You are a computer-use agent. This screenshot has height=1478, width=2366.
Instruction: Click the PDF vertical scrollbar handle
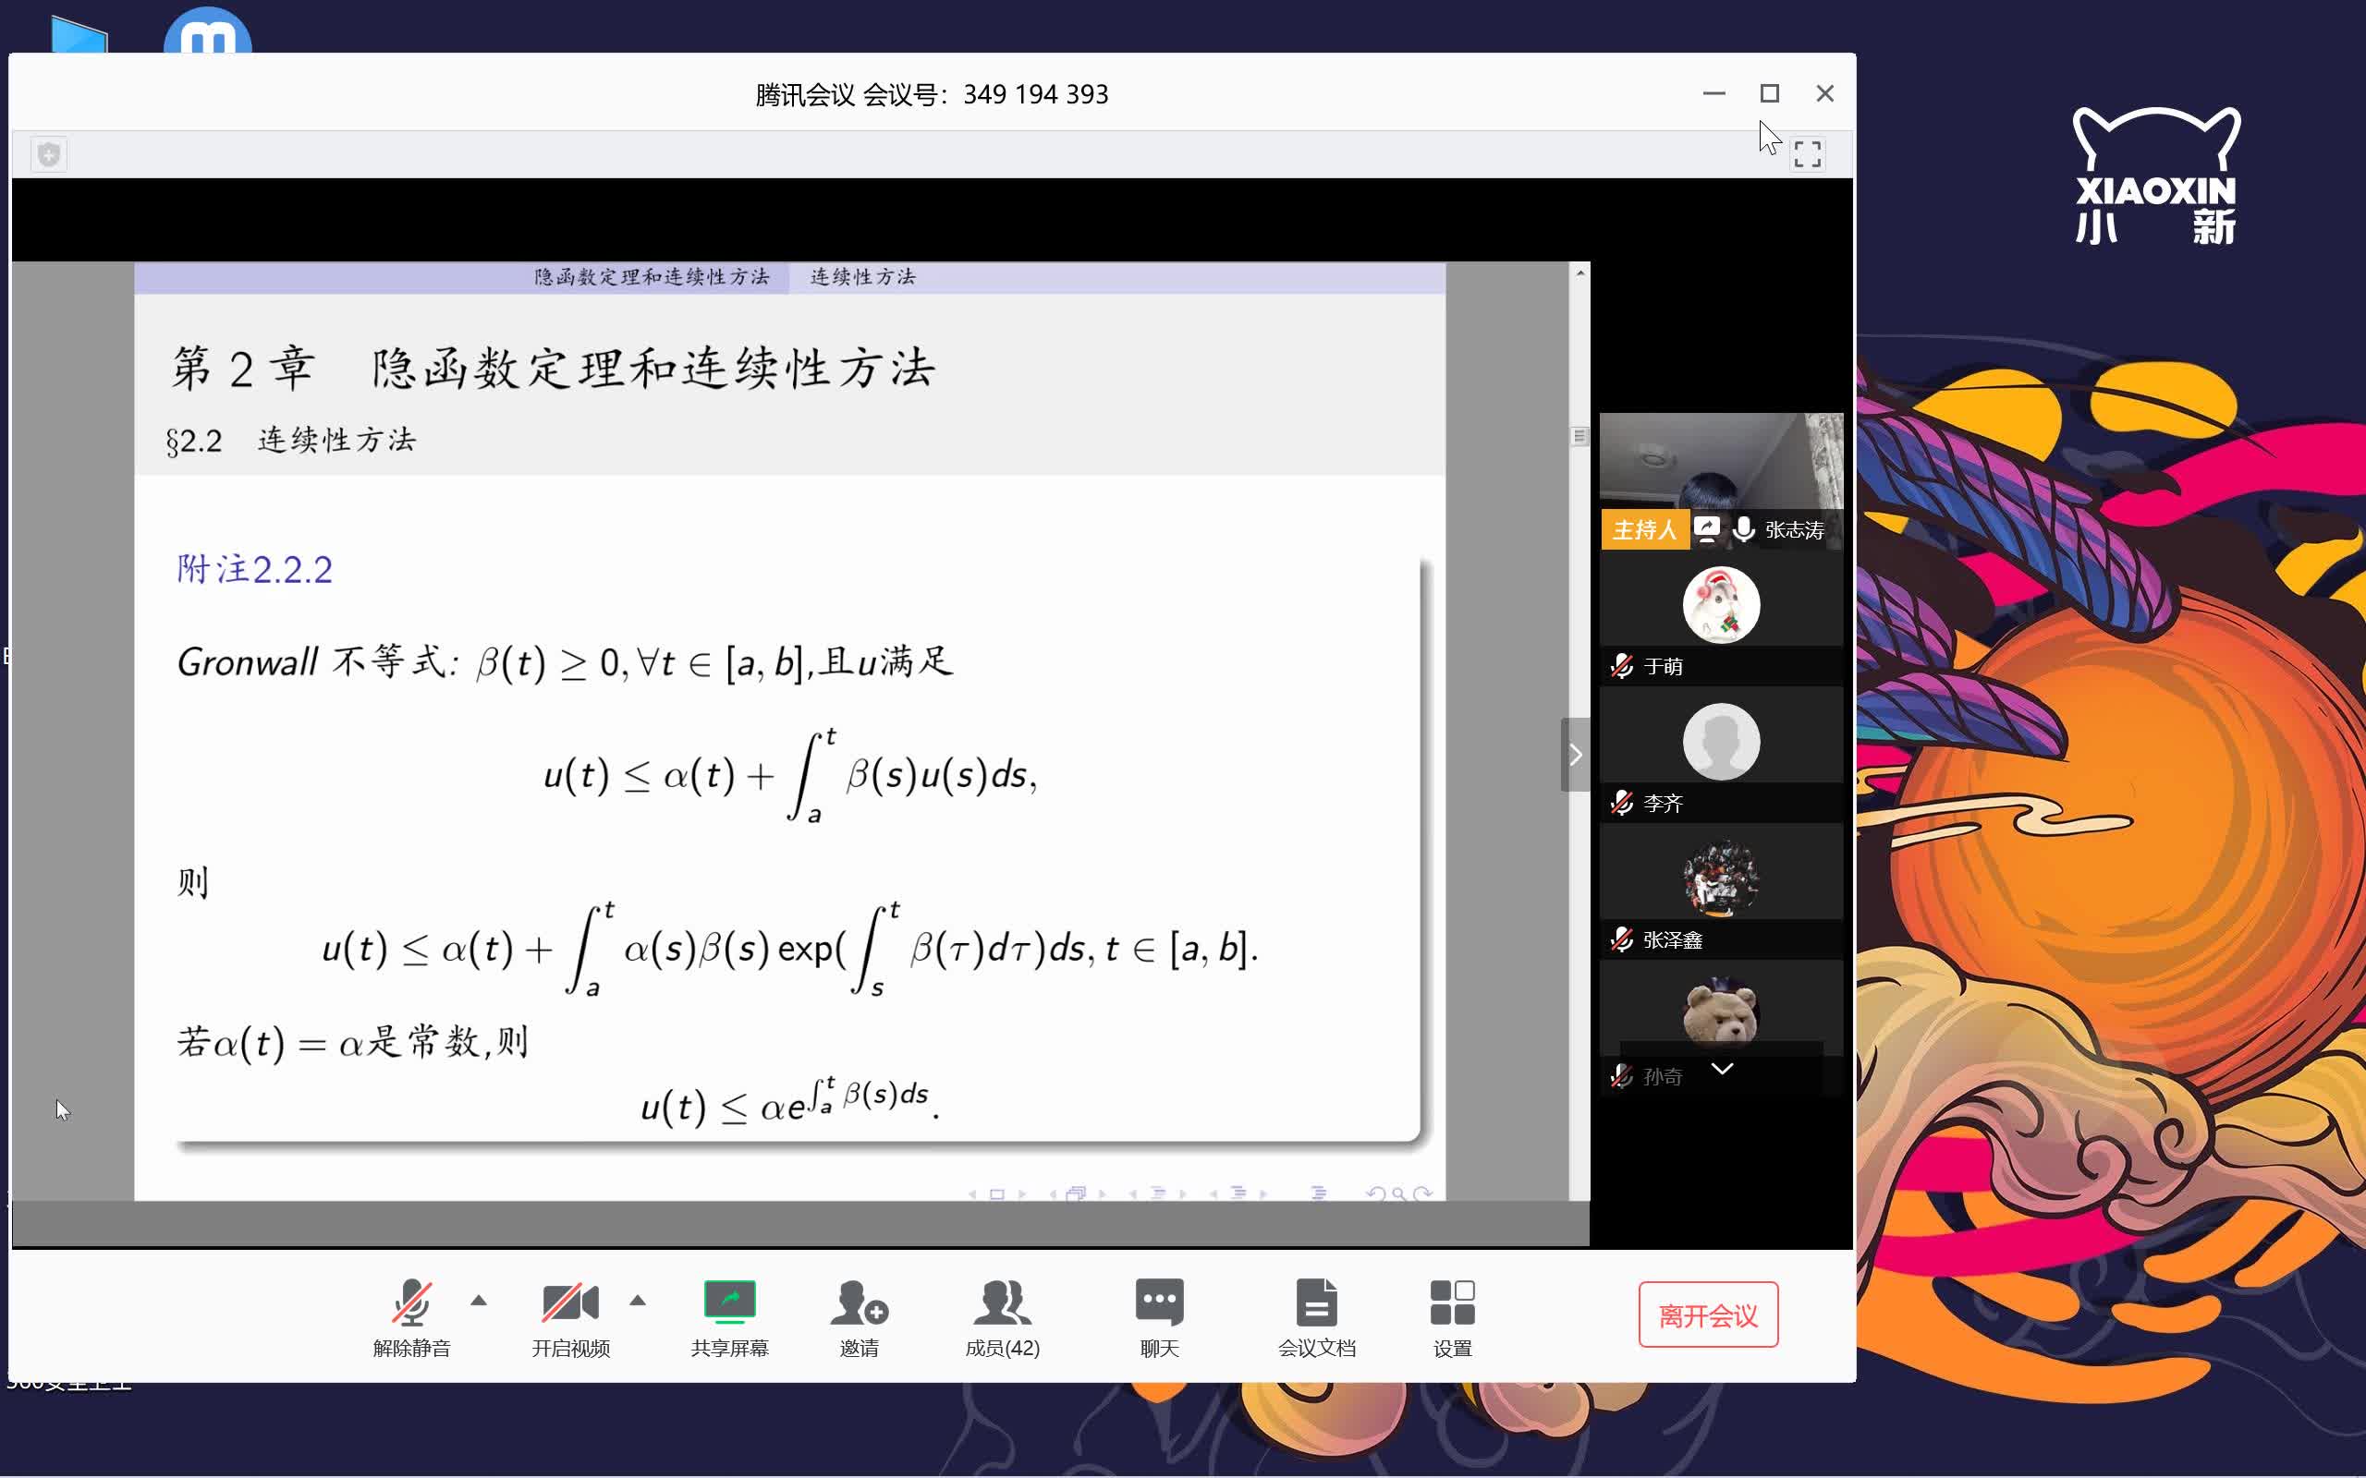tap(1579, 437)
